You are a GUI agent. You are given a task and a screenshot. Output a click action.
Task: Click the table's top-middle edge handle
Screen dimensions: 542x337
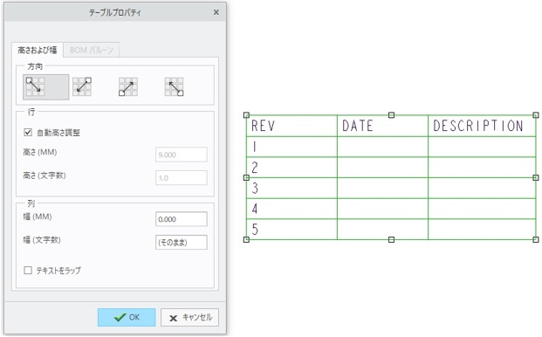(391, 115)
